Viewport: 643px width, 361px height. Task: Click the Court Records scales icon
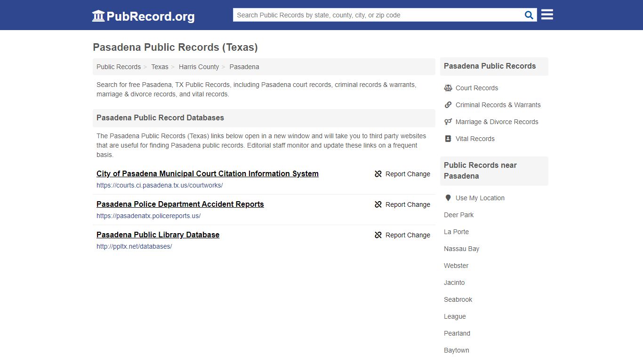click(x=448, y=88)
